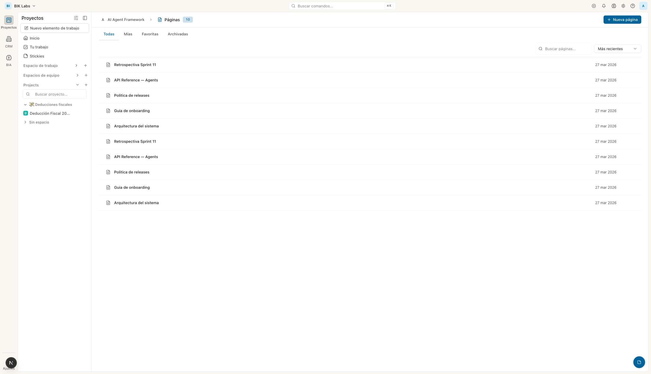
Task: Click the blue floating button at bottom right
Action: click(x=639, y=362)
